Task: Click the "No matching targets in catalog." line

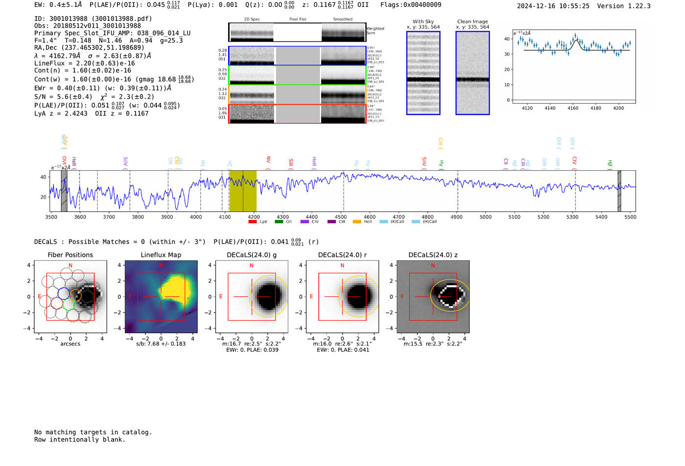Action: pyautogui.click(x=93, y=432)
